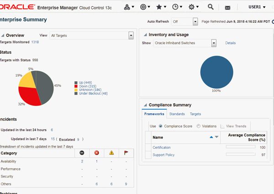Image resolution: width=274 pixels, height=194 pixels.
Task: Open the Support Policy framework link
Action: tap(163, 155)
